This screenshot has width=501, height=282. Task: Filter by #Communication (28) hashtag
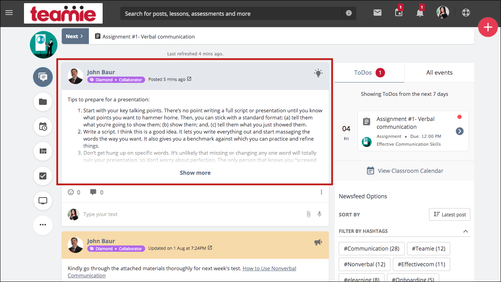pyautogui.click(x=371, y=249)
